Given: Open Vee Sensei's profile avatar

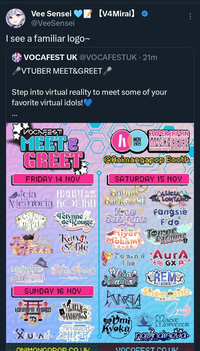Looking at the screenshot, I should click(16, 18).
